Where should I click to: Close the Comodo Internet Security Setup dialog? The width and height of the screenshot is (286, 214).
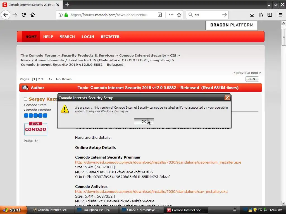[x=227, y=98]
